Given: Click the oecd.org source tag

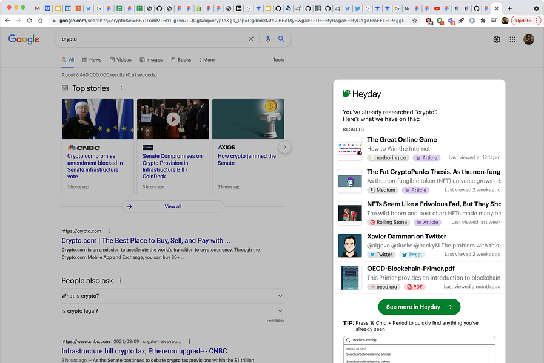Looking at the screenshot, I should pos(384,287).
